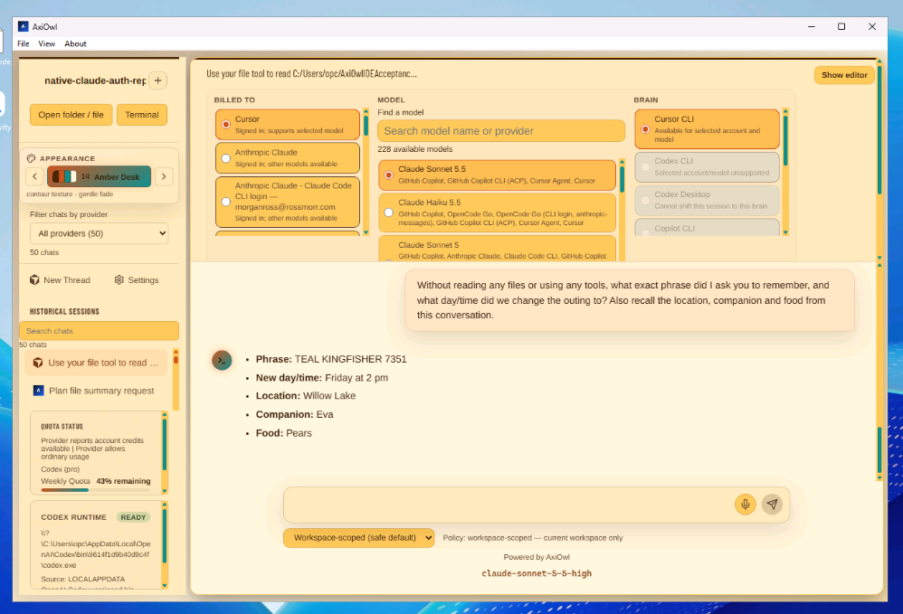Image resolution: width=903 pixels, height=614 pixels.
Task: Click in Search model name or provider field
Action: pyautogui.click(x=501, y=130)
